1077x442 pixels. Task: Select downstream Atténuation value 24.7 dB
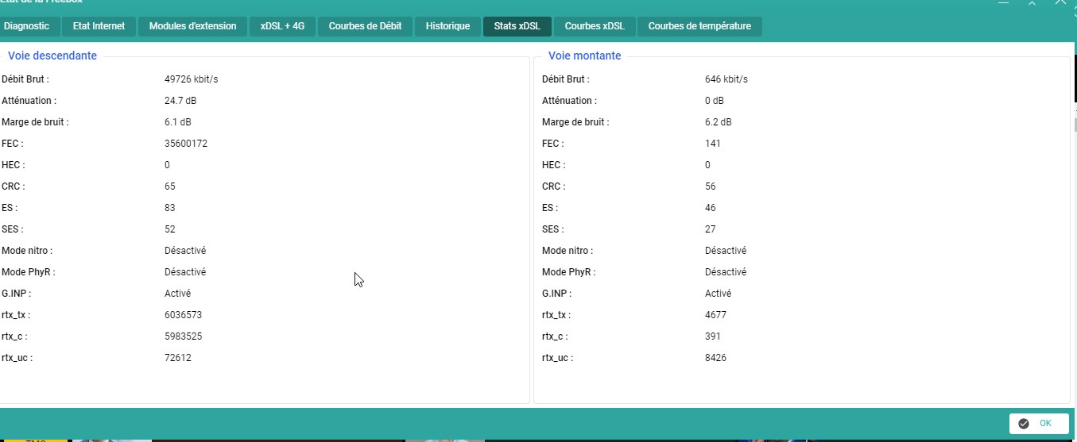(x=180, y=101)
